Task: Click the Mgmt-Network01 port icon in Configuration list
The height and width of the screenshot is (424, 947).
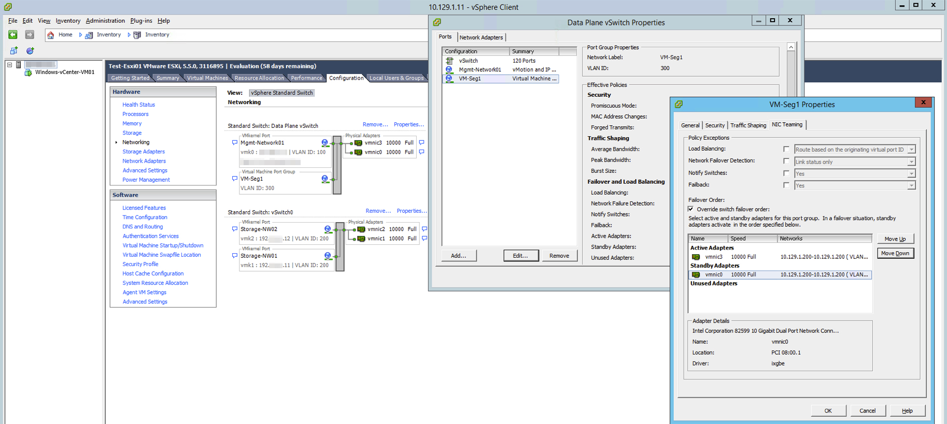Action: click(449, 70)
